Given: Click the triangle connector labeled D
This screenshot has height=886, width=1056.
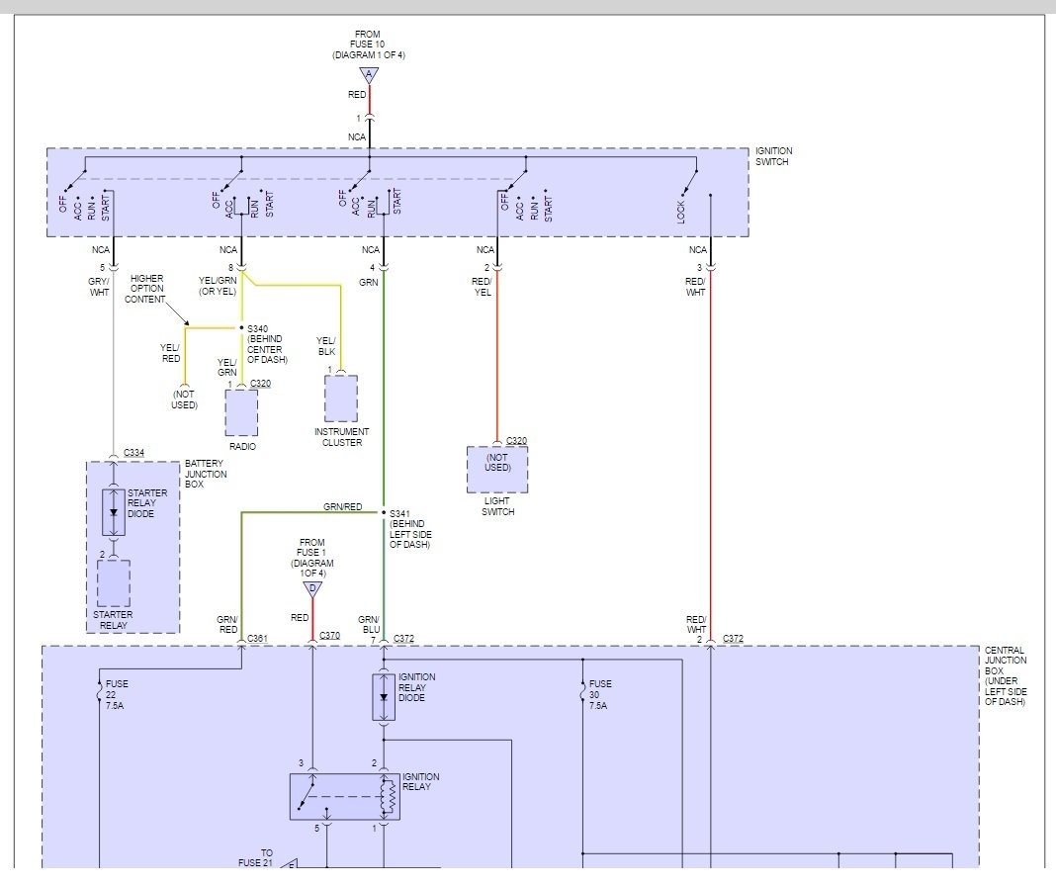Looking at the screenshot, I should coord(312,588).
